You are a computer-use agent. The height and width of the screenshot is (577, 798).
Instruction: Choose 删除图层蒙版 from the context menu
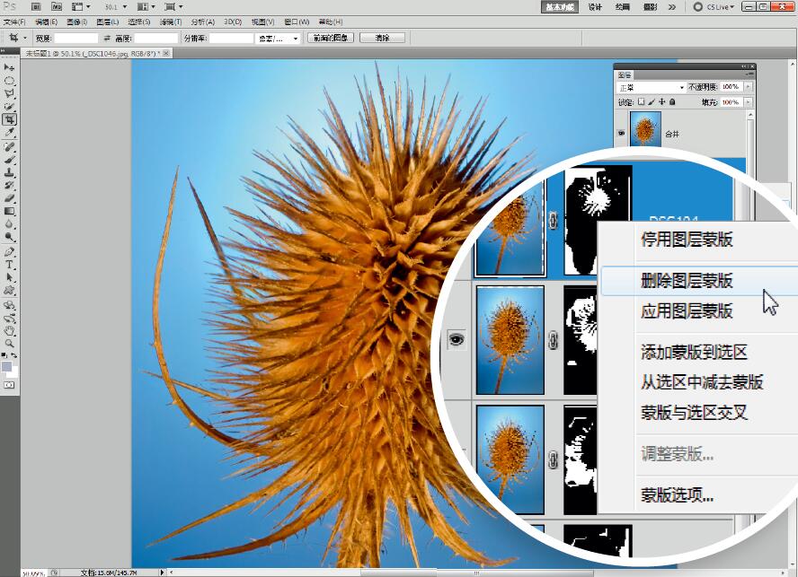tap(687, 281)
